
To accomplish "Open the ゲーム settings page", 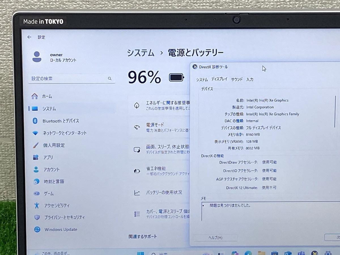I will click(x=72, y=194).
